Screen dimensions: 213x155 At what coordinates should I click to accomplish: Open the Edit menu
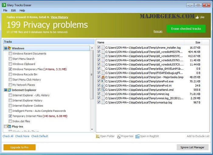point(13,10)
